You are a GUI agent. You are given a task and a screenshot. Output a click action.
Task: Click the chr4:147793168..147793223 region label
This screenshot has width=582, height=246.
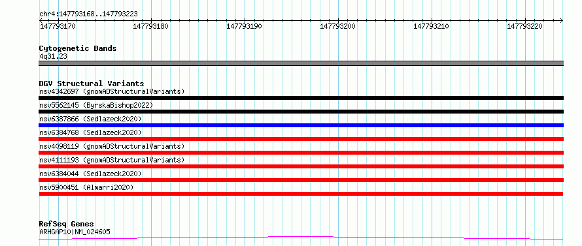pos(88,14)
